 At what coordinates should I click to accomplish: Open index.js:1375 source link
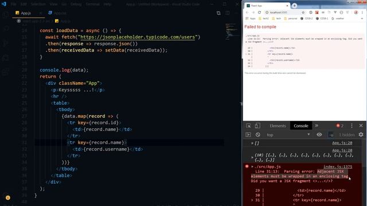338,167
